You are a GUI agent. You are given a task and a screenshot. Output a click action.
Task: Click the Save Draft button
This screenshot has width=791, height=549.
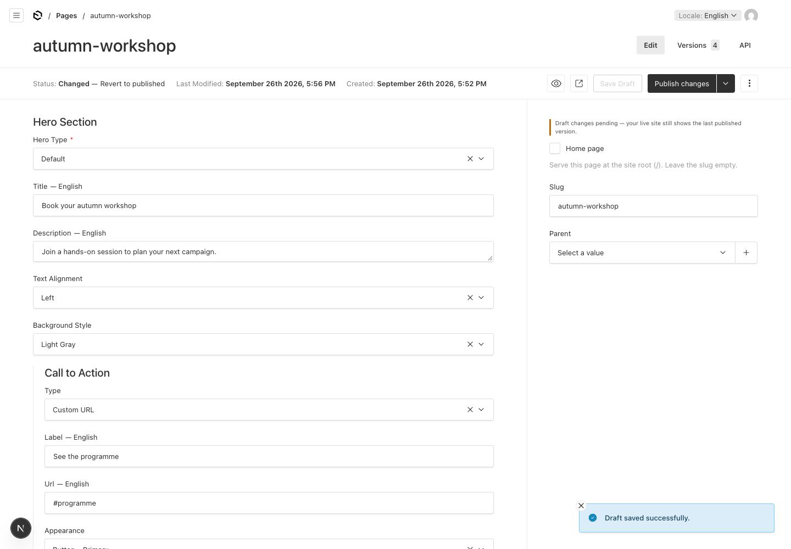pos(617,83)
